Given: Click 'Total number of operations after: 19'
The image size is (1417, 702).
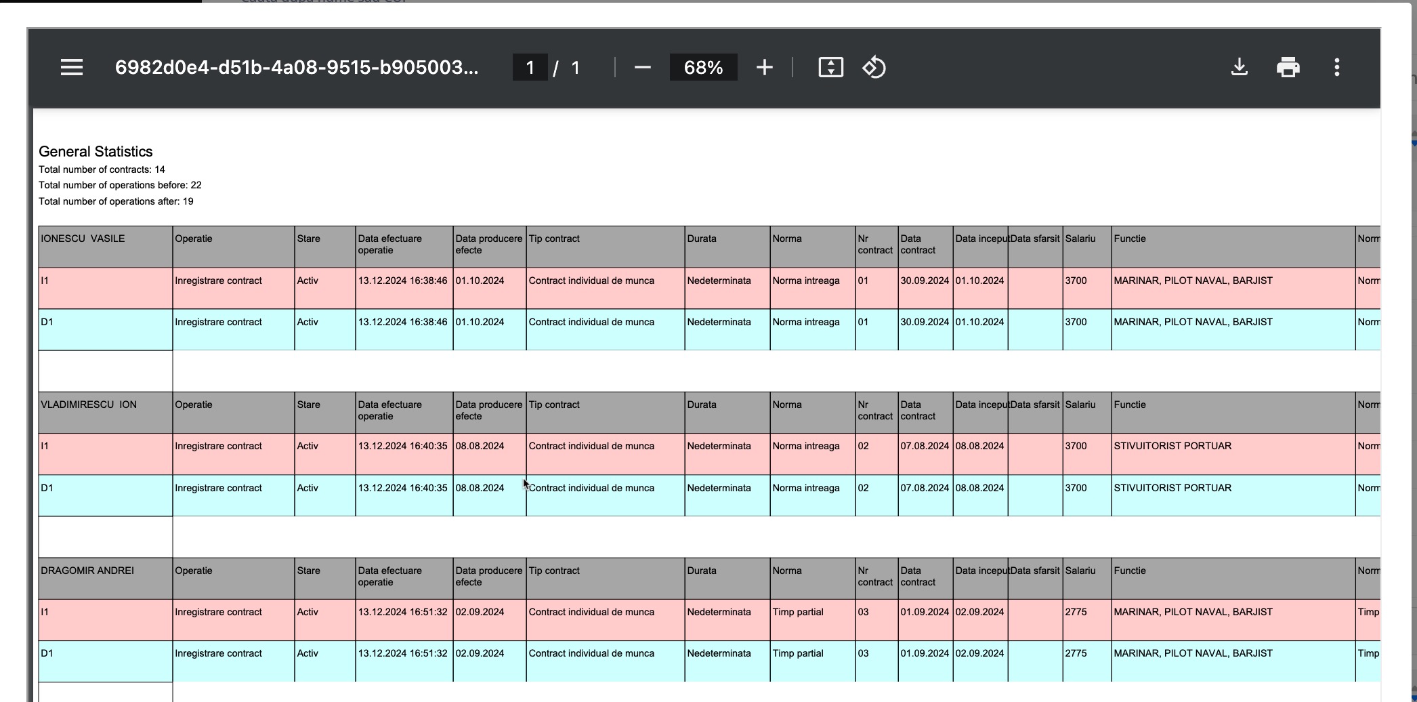Looking at the screenshot, I should point(116,201).
